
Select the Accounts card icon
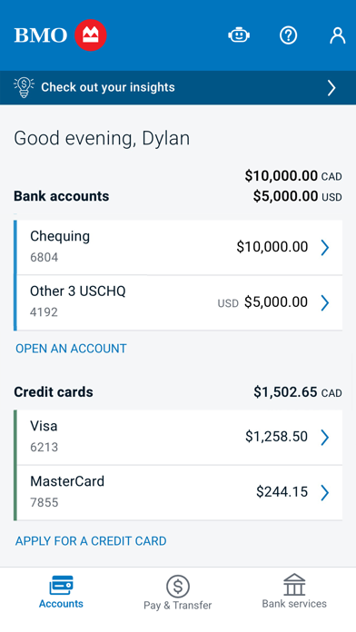(x=61, y=586)
